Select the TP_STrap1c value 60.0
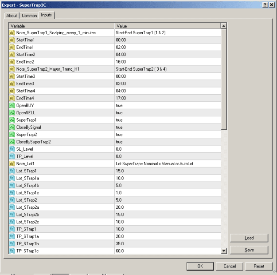The height and width of the screenshot is (275, 277). pyautogui.click(x=120, y=251)
